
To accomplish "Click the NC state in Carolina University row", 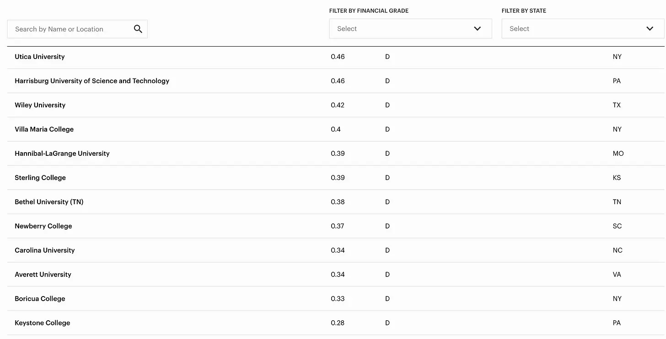I will 618,250.
